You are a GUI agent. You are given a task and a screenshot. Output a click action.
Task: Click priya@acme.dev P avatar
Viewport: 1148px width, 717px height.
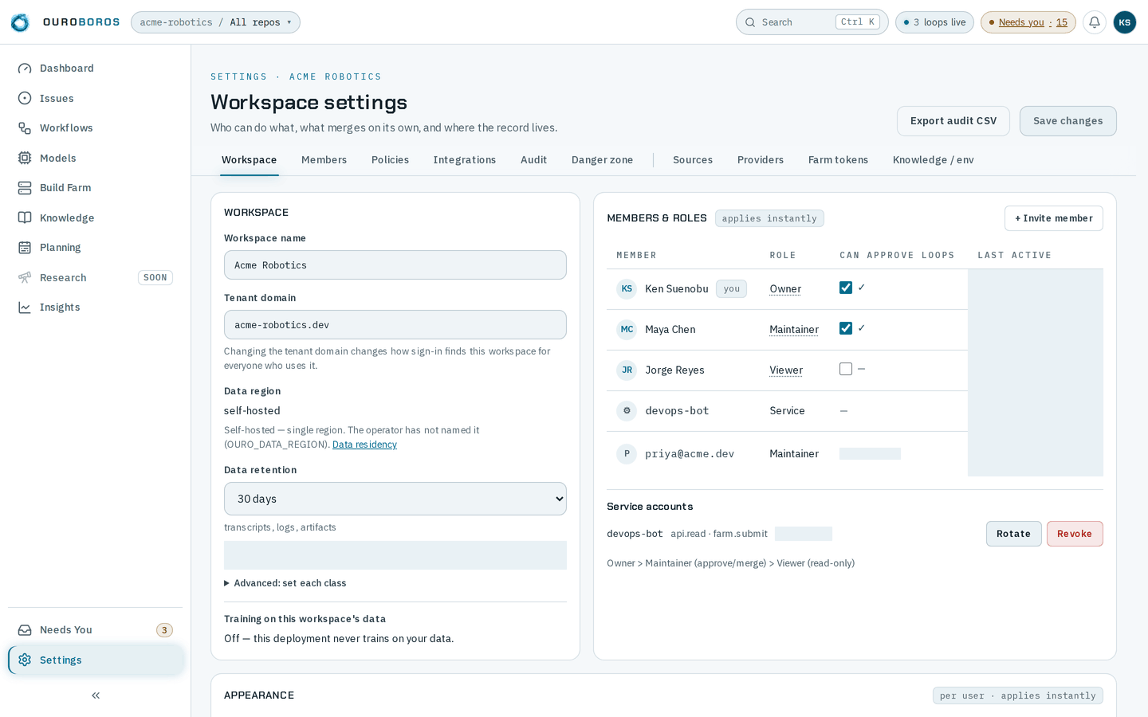[x=627, y=454]
